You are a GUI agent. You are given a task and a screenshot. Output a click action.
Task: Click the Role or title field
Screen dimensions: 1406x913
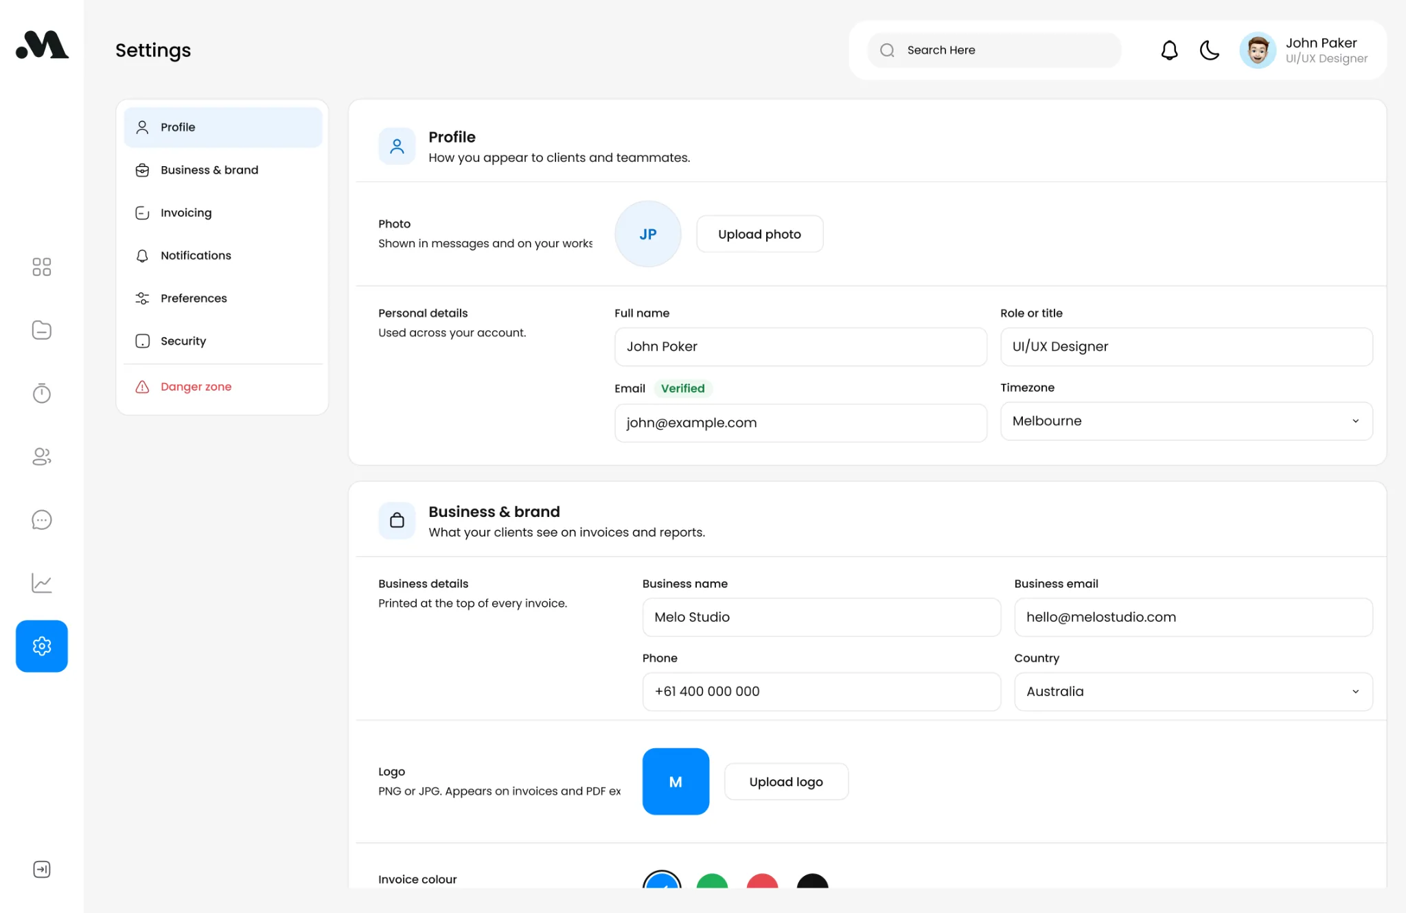(1186, 347)
